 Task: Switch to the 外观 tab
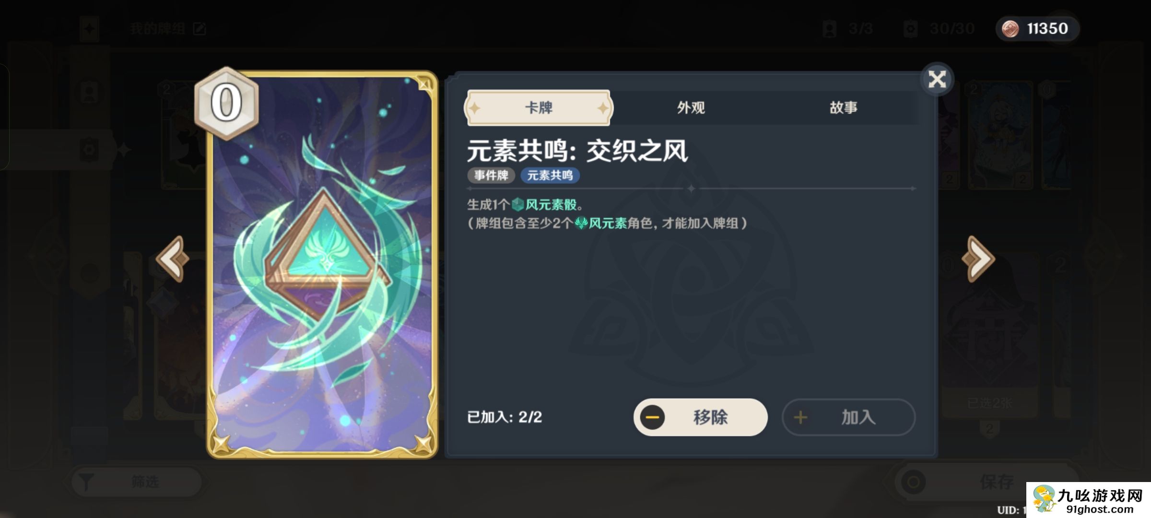click(691, 107)
